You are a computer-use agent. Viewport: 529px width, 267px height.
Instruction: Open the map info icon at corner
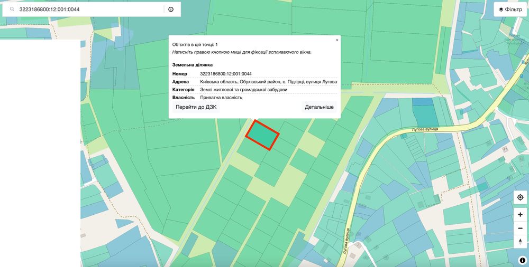coord(523,260)
